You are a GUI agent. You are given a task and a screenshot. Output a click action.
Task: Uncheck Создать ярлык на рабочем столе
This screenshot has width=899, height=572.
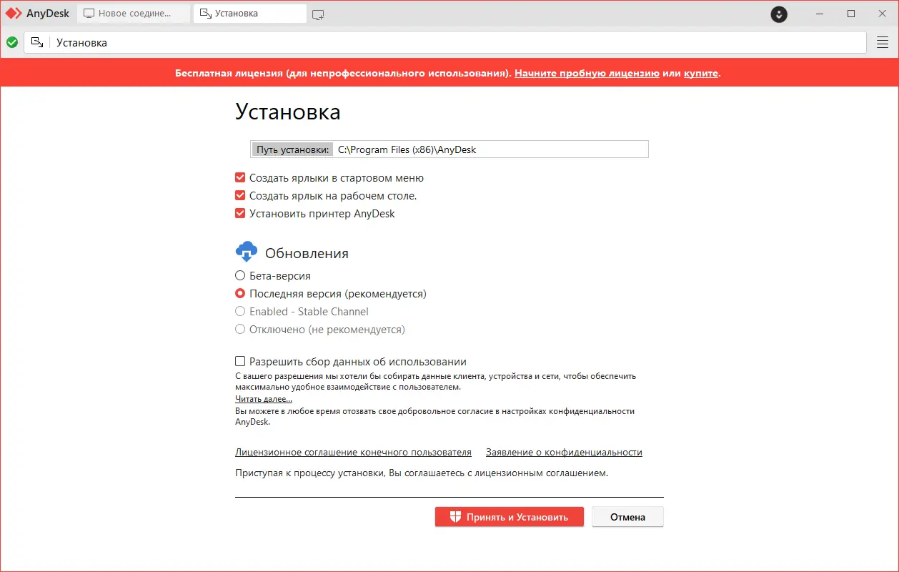pos(239,195)
